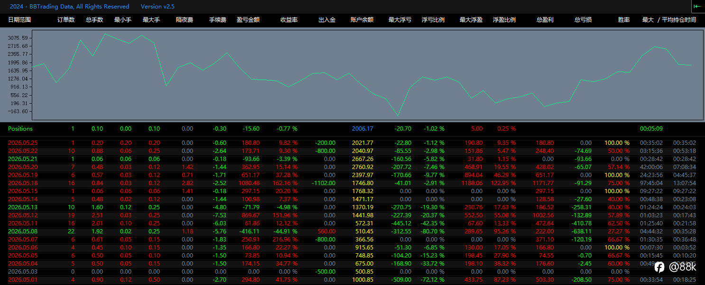705x285 pixels.
Task: Click the 盈亏金额 column header
Action: pyautogui.click(x=248, y=20)
